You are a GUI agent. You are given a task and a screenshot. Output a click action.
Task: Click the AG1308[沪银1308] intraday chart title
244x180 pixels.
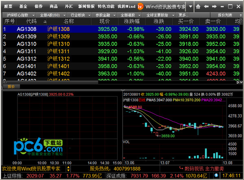(33, 94)
